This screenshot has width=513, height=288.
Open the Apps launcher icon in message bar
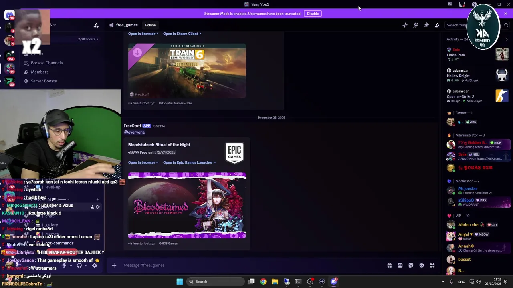[432, 265]
